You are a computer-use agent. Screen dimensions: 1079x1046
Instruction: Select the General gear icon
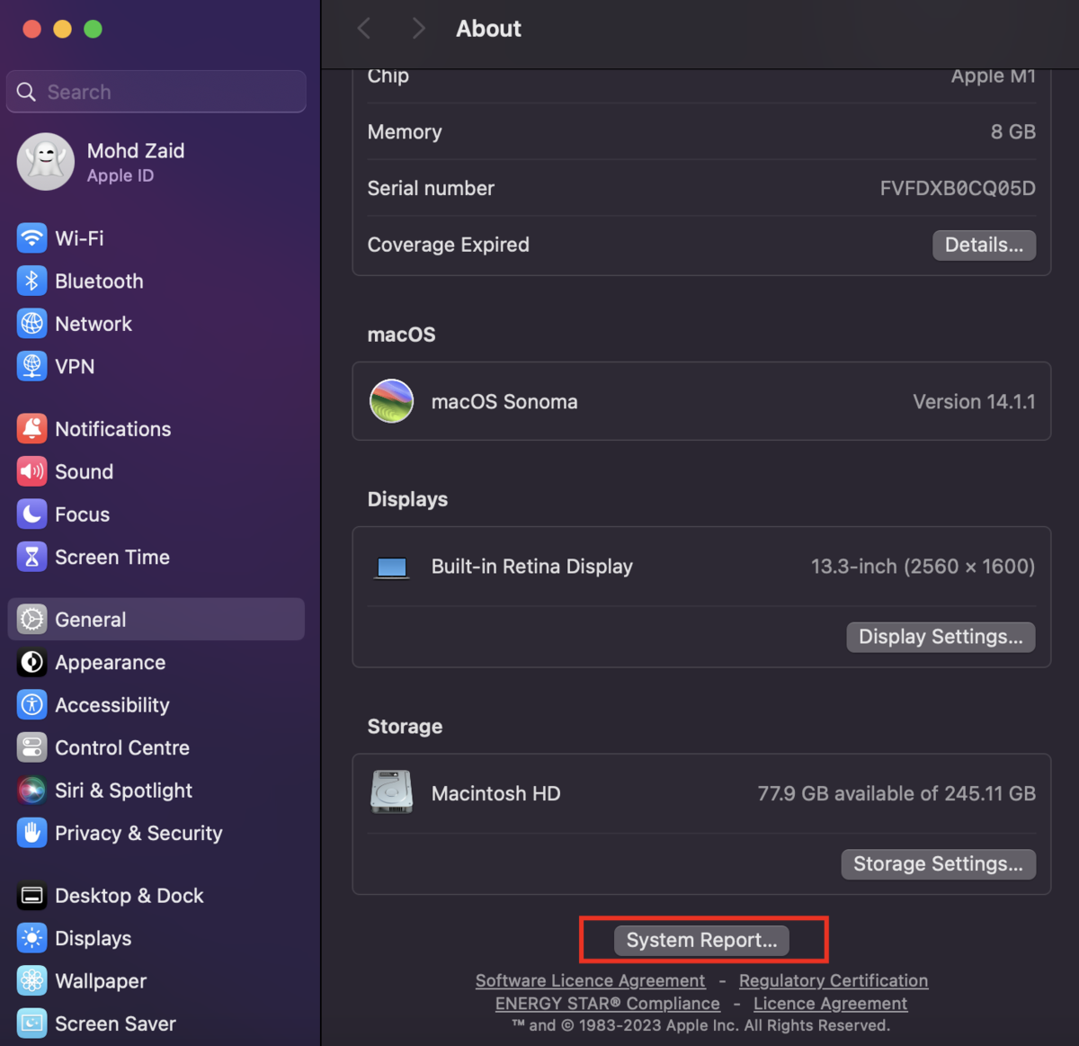coord(31,620)
